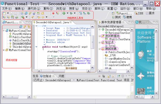Screen dimensions: 161x104
Task: Click the New wizard toolbar icon
Action: tap(5, 13)
